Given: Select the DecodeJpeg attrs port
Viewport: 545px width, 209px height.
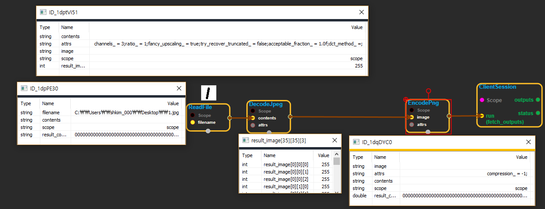Looking at the screenshot, I should pos(253,125).
